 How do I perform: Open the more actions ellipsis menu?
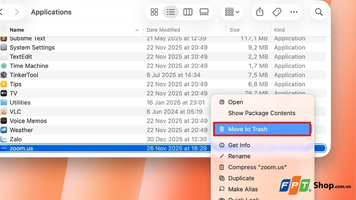click(294, 12)
